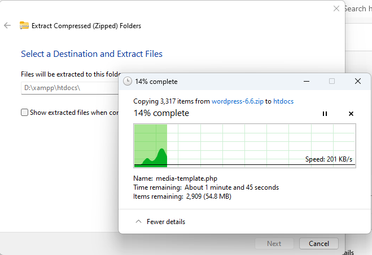The height and width of the screenshot is (255, 372).
Task: Click the D:\xampp\htdocs\ destination path field
Action: point(68,88)
